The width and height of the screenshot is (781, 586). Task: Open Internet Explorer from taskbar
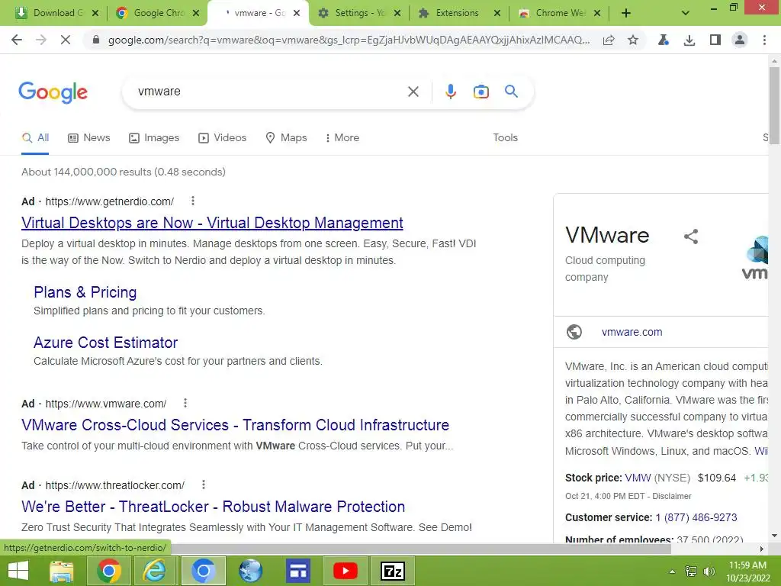(154, 571)
